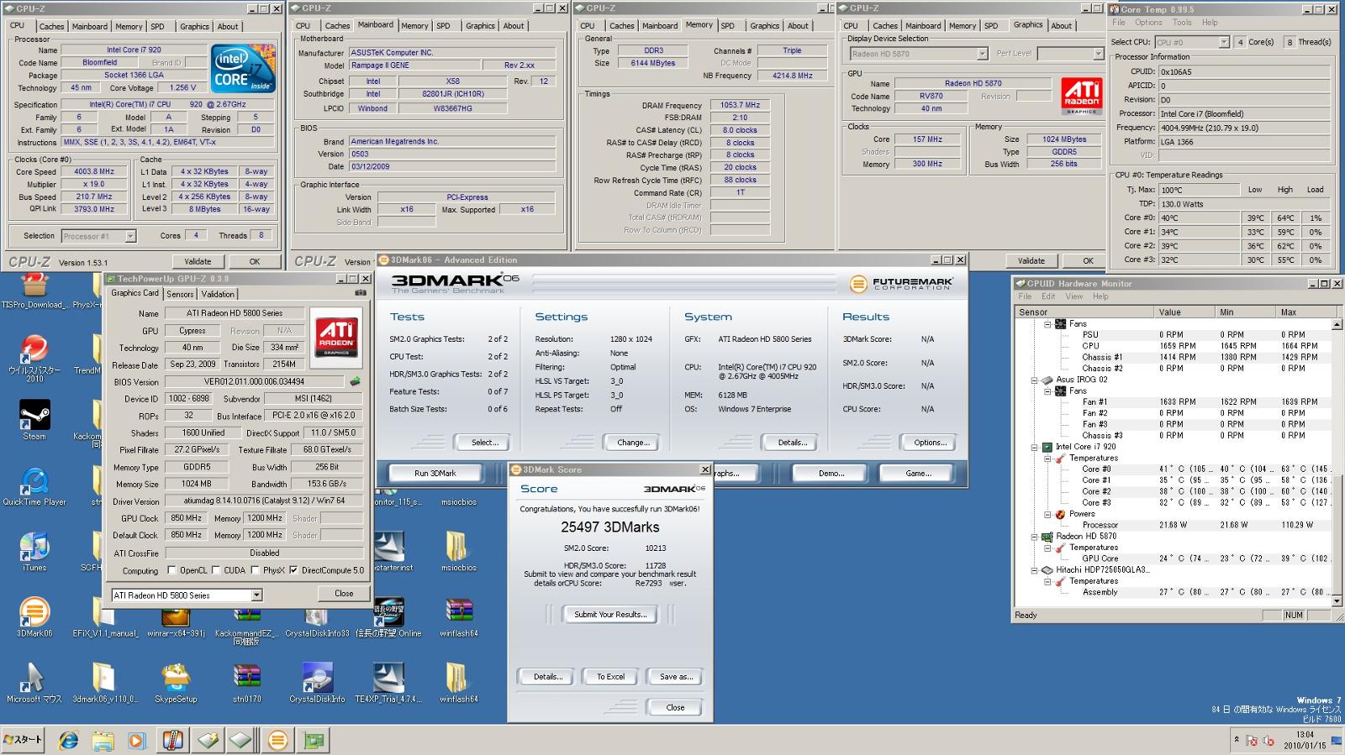The image size is (1345, 755).
Task: Open the Radeon HD 5870 display device dropdown
Action: [x=982, y=54]
